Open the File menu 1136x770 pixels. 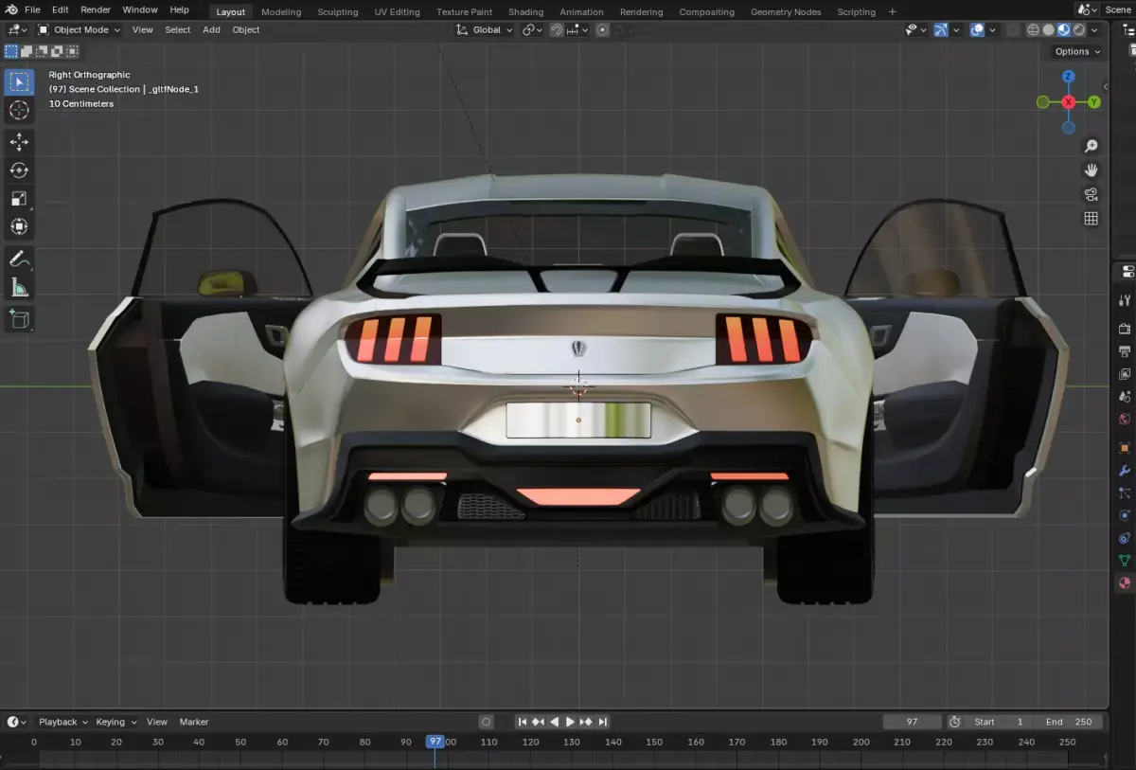(32, 9)
